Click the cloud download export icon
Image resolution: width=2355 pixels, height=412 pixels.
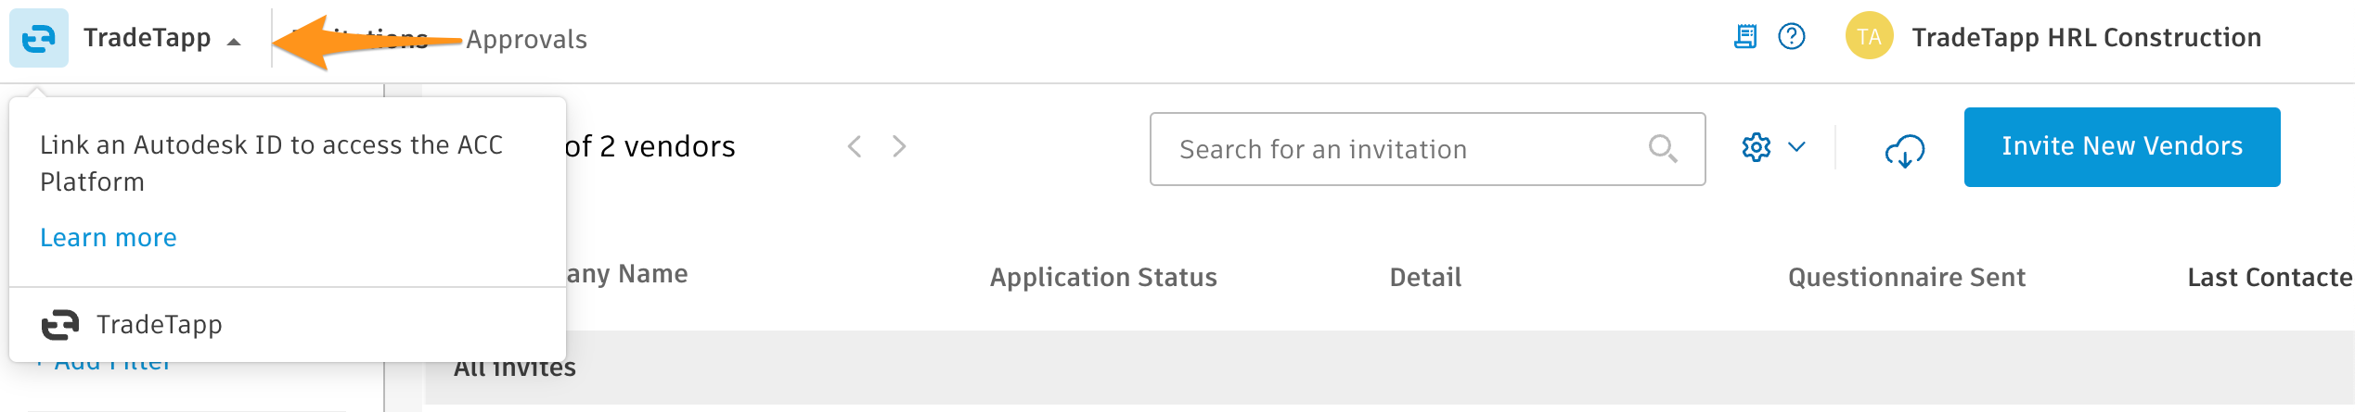(1904, 150)
